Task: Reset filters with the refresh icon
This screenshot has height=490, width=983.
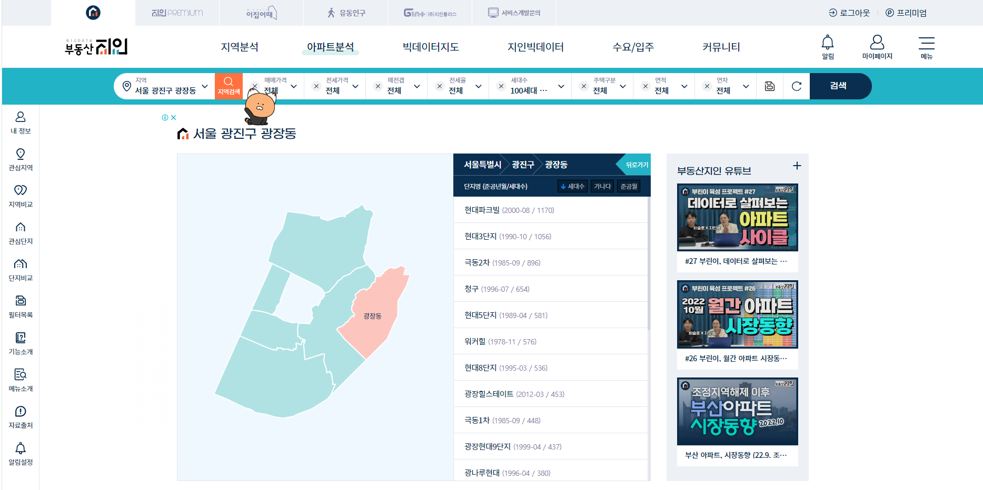Action: pyautogui.click(x=796, y=86)
